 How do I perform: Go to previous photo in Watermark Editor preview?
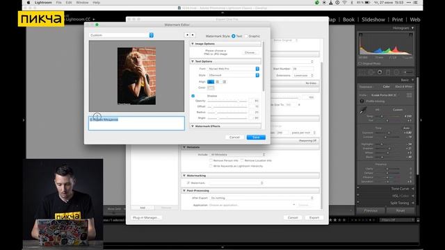click(x=187, y=35)
